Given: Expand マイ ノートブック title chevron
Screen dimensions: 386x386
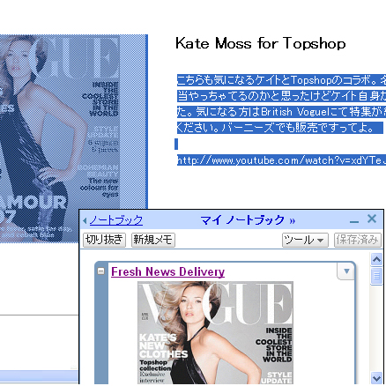Looking at the screenshot, I should [293, 220].
